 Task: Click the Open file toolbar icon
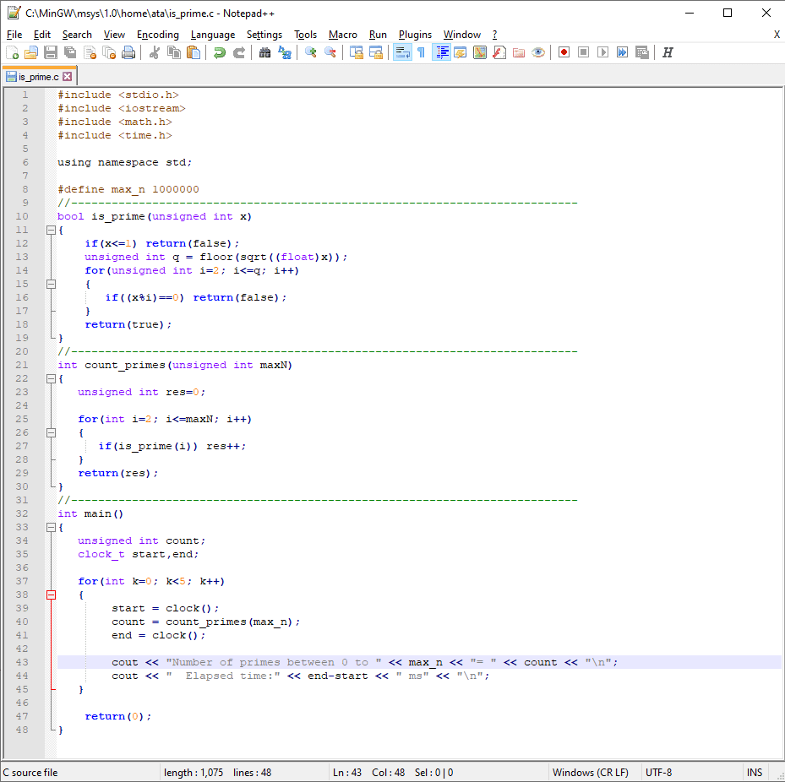pos(31,52)
